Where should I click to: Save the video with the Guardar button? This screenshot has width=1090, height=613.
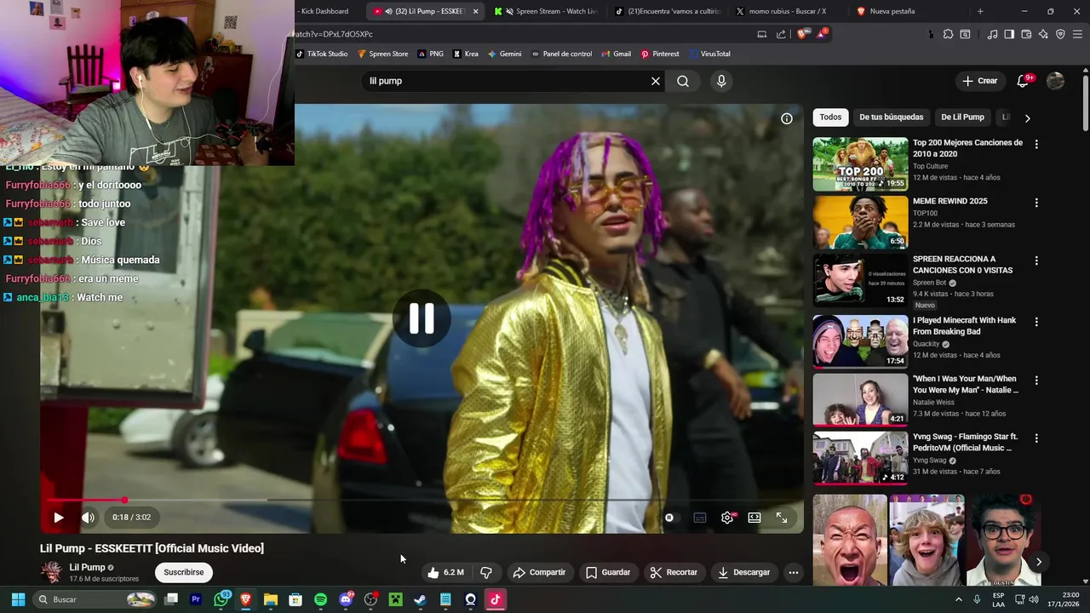(608, 572)
